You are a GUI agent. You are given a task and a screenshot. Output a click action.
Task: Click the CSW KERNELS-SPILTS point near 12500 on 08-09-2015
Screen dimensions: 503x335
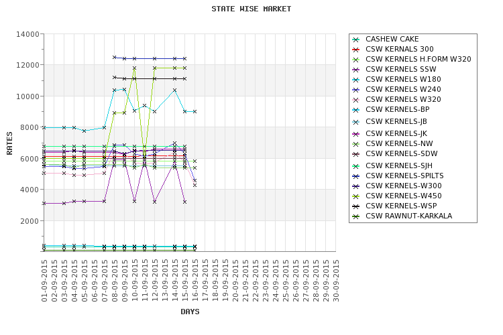115,58
